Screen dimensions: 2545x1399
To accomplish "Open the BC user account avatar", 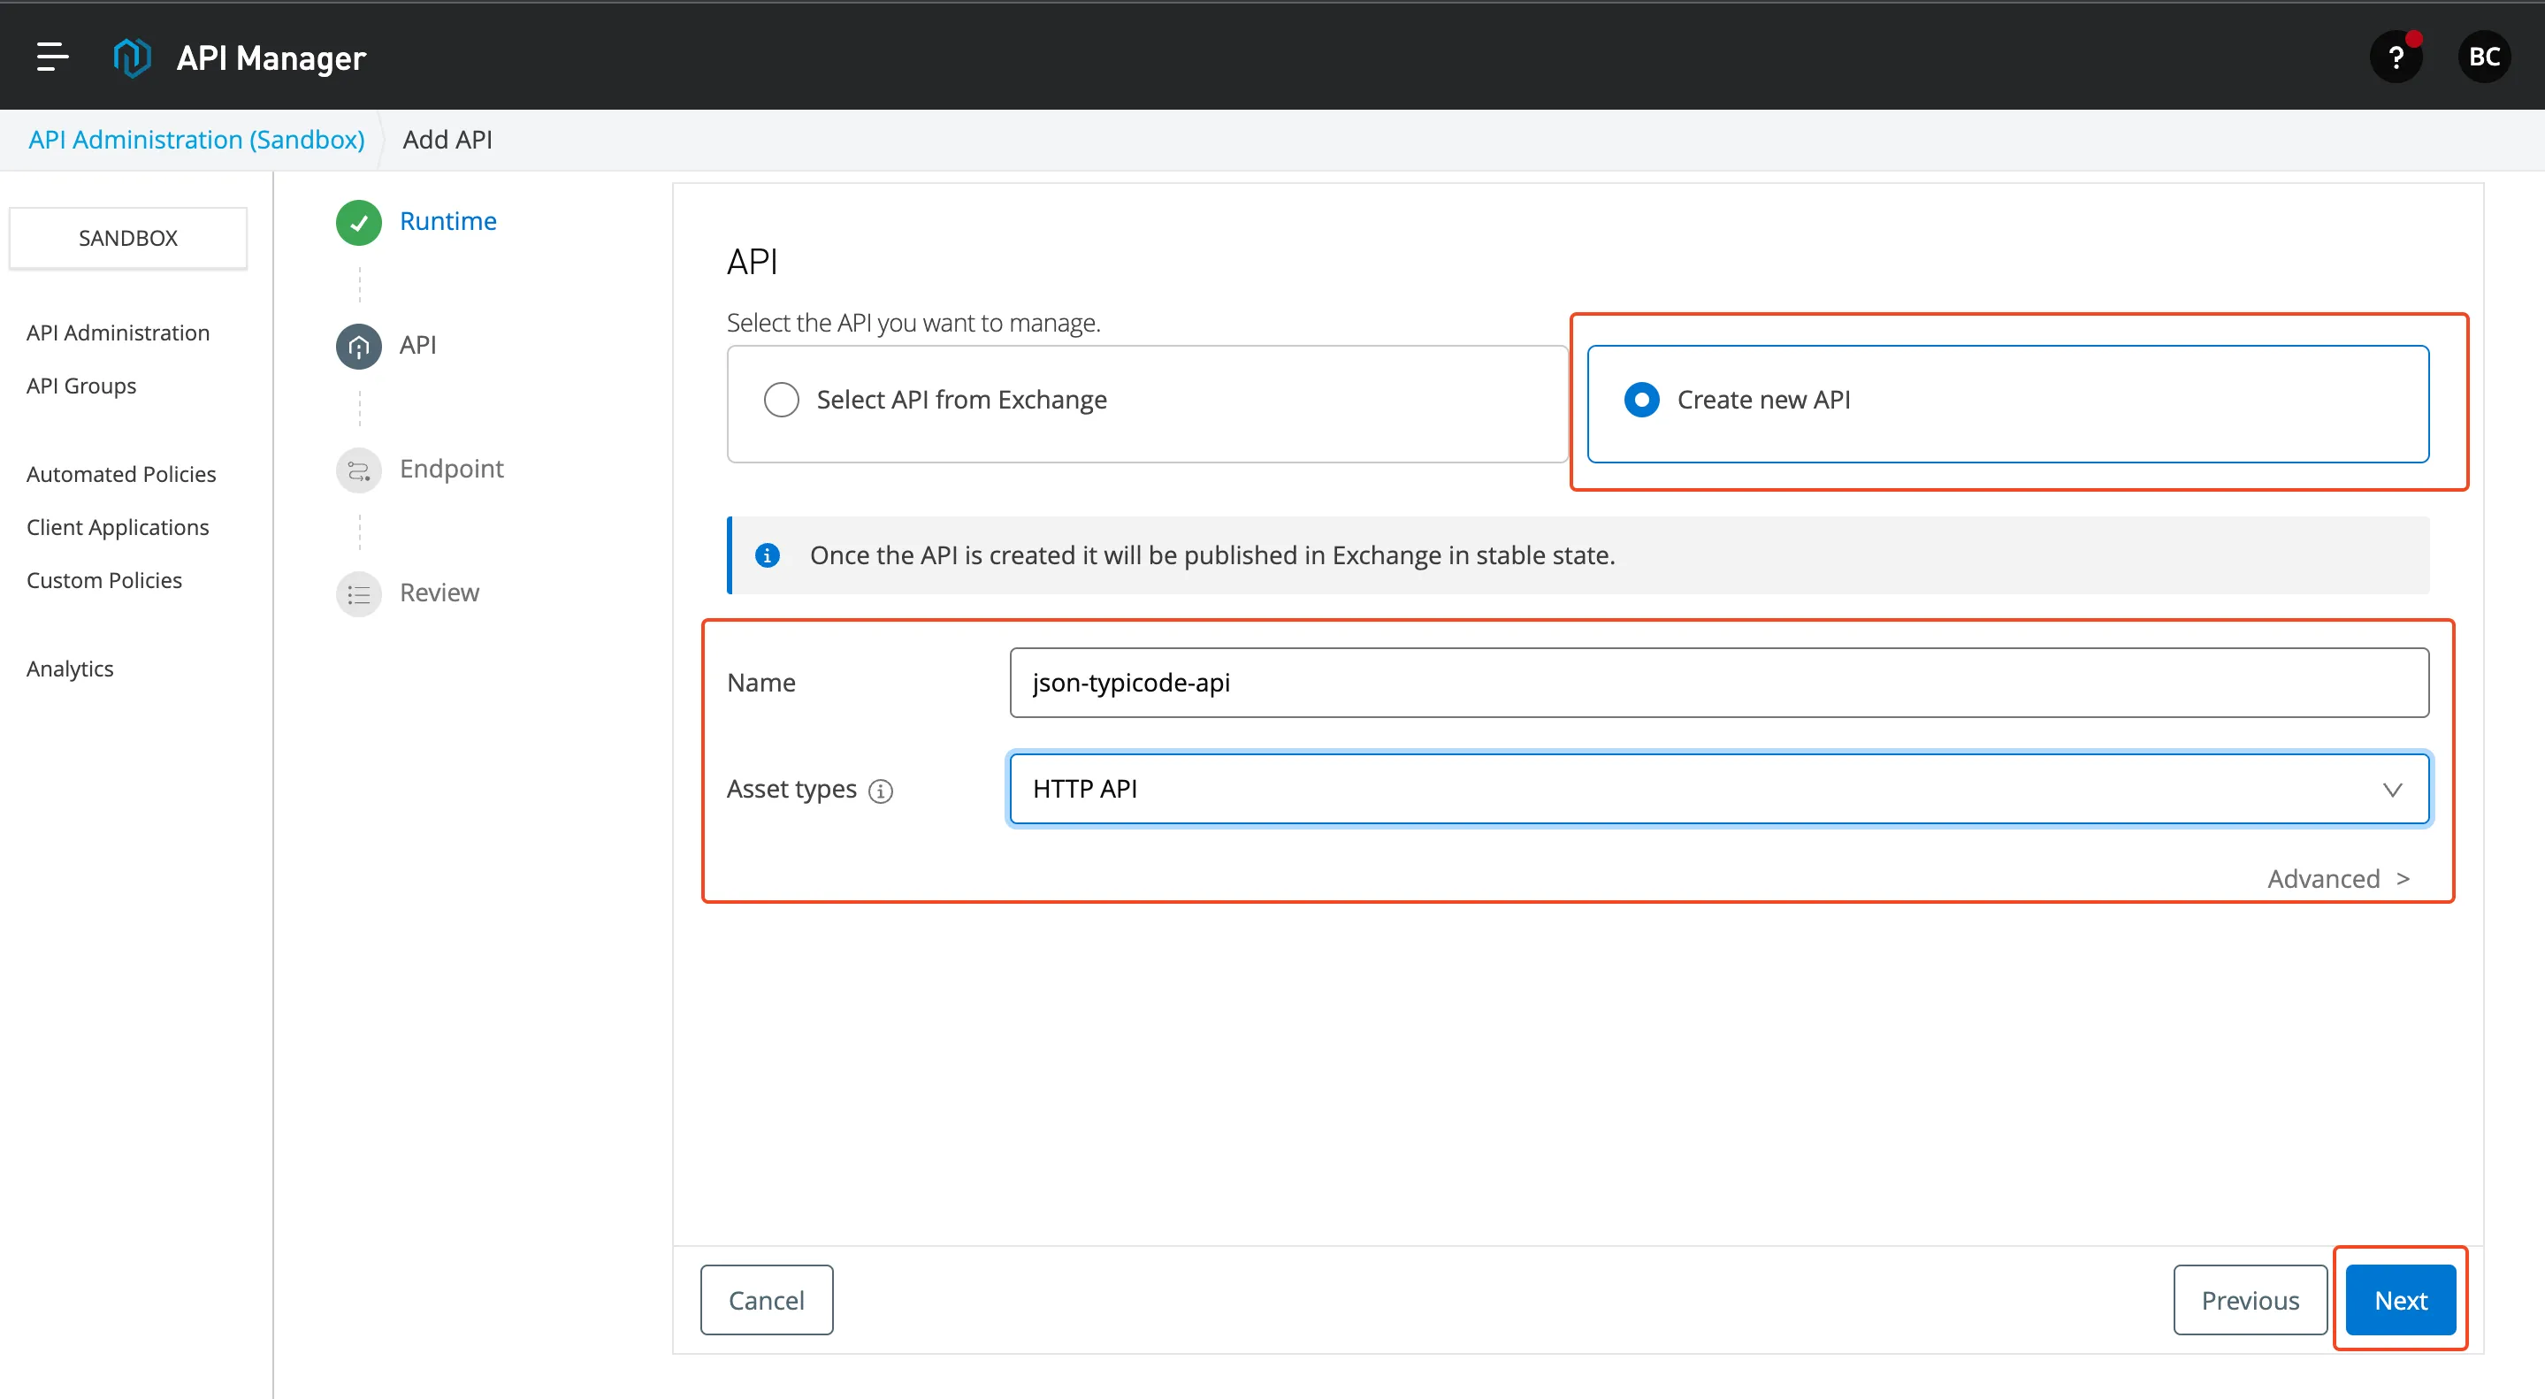I will coord(2484,57).
